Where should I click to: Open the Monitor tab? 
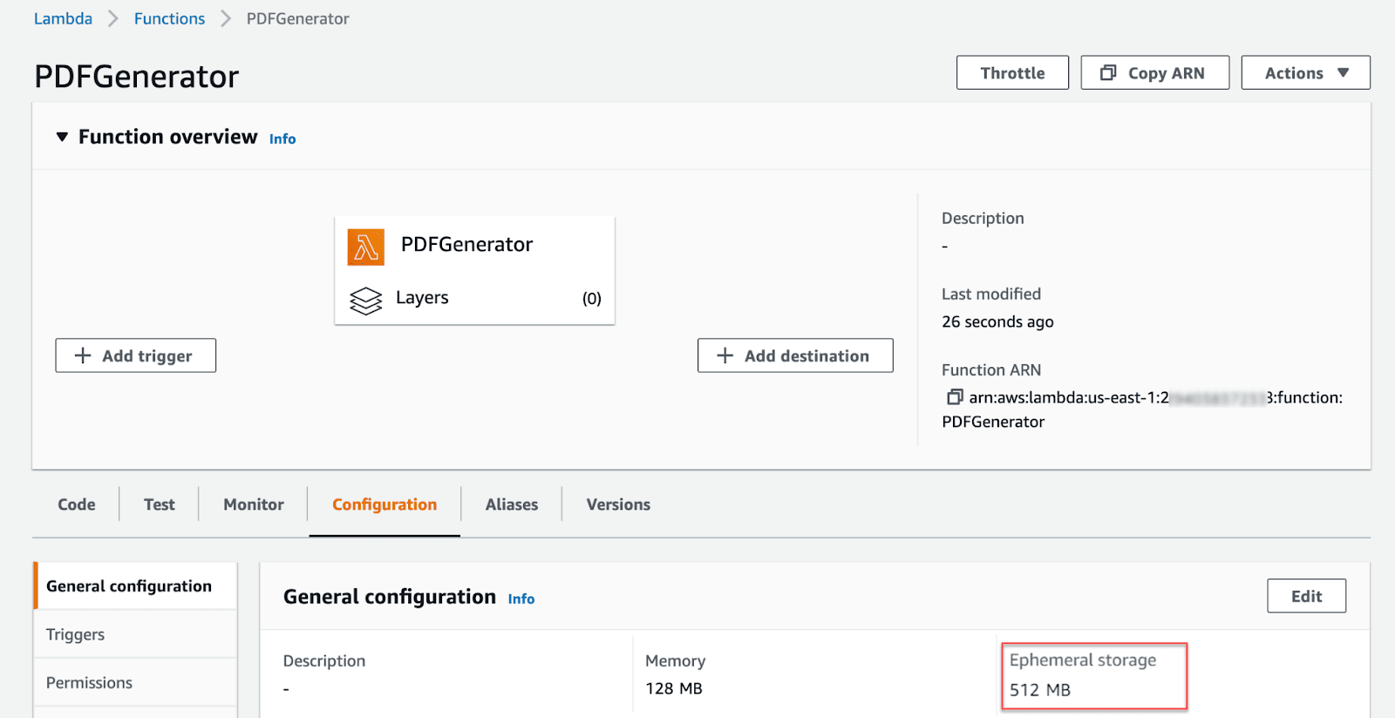click(254, 505)
